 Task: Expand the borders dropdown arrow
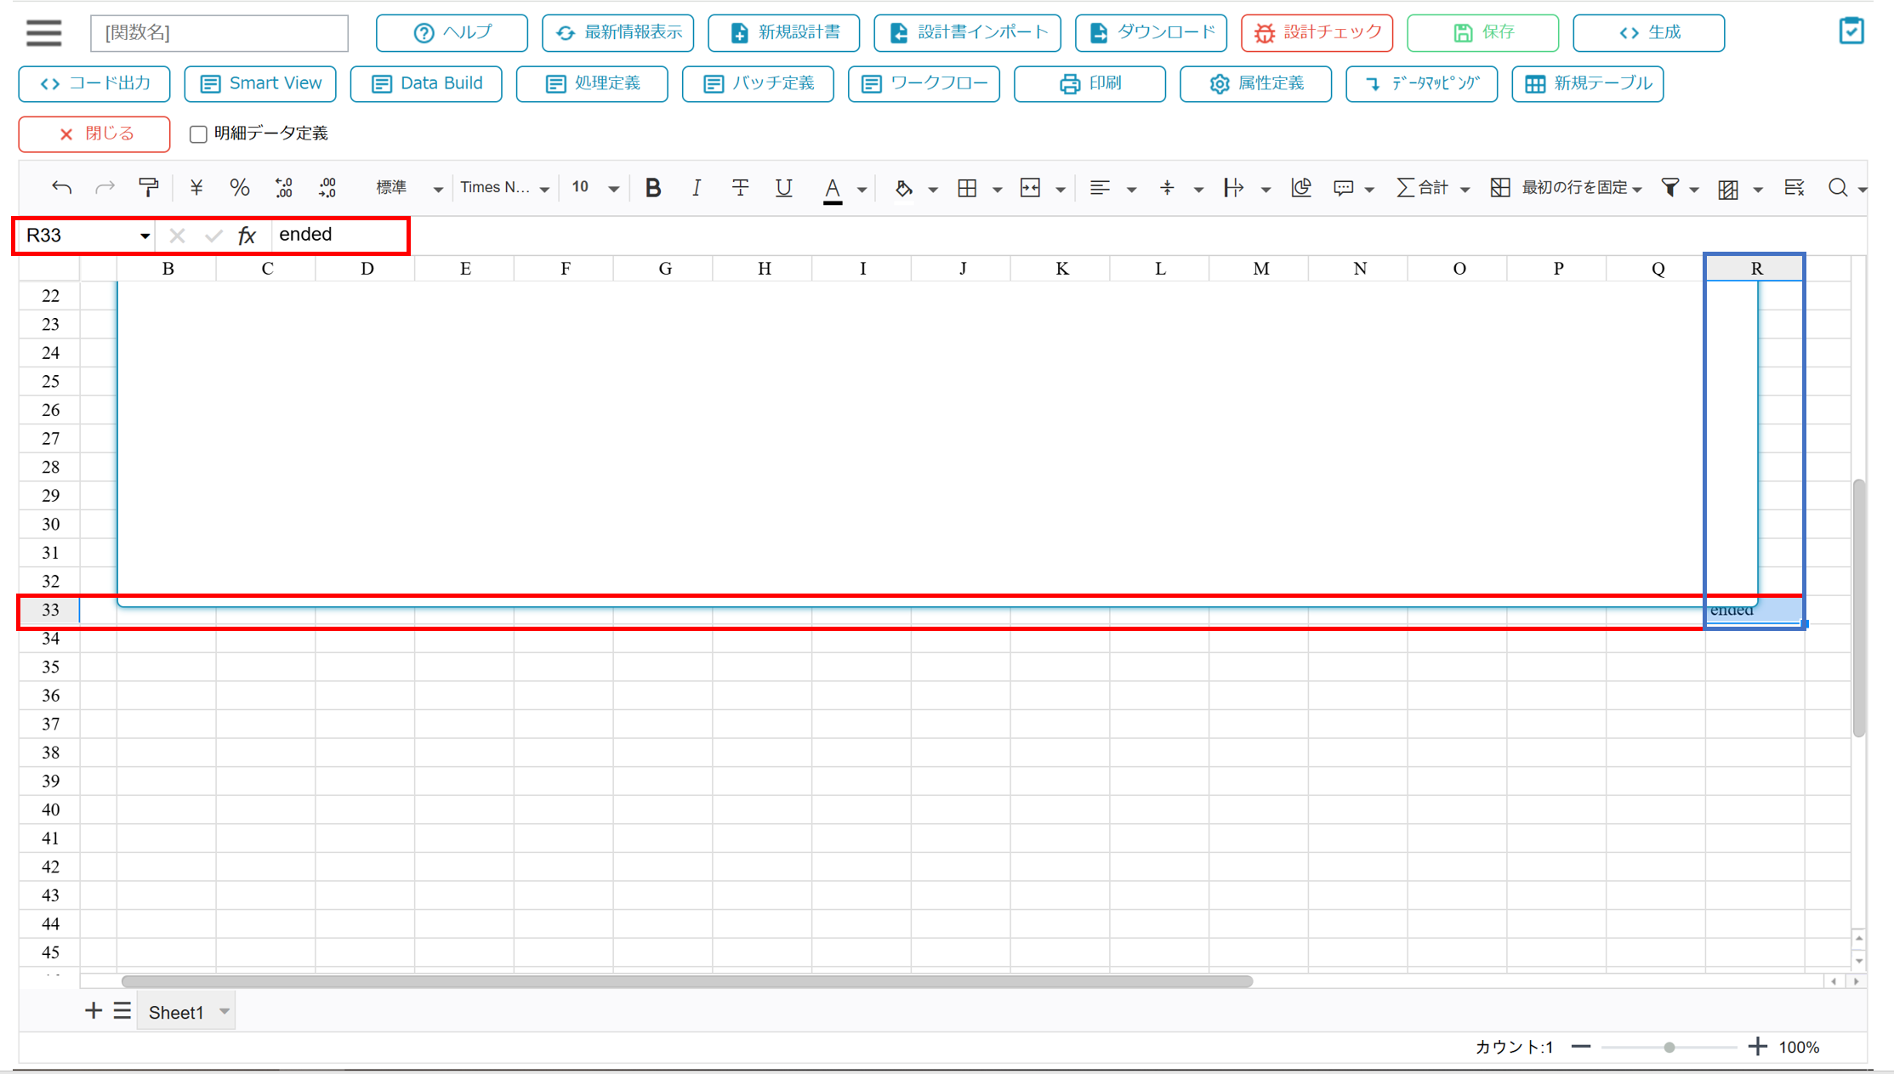click(x=997, y=189)
